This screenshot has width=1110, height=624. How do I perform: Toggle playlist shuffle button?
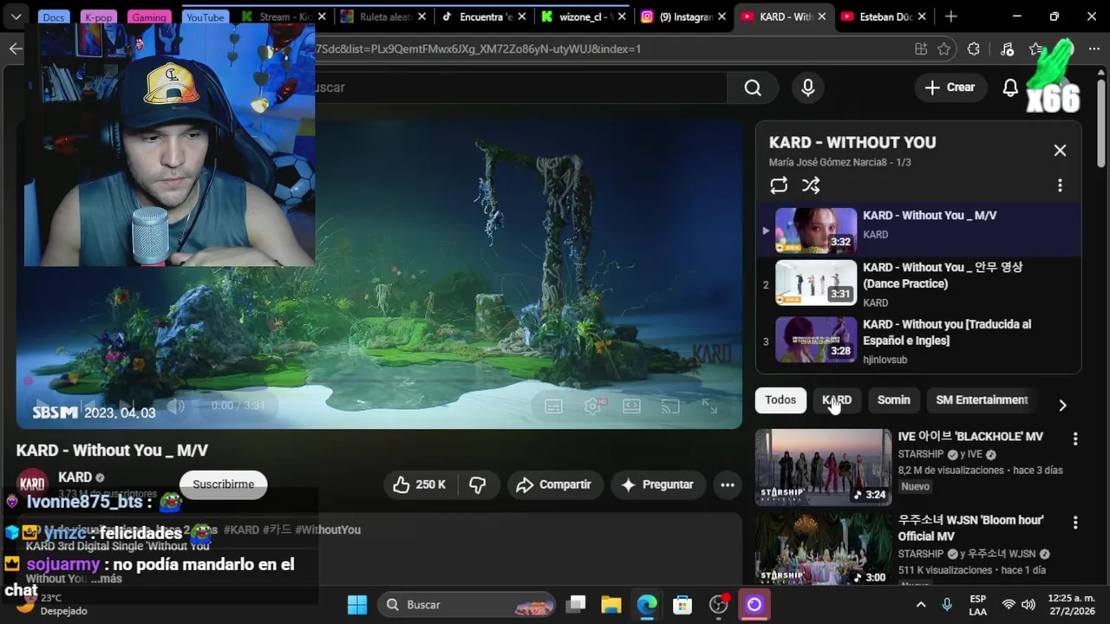(811, 185)
